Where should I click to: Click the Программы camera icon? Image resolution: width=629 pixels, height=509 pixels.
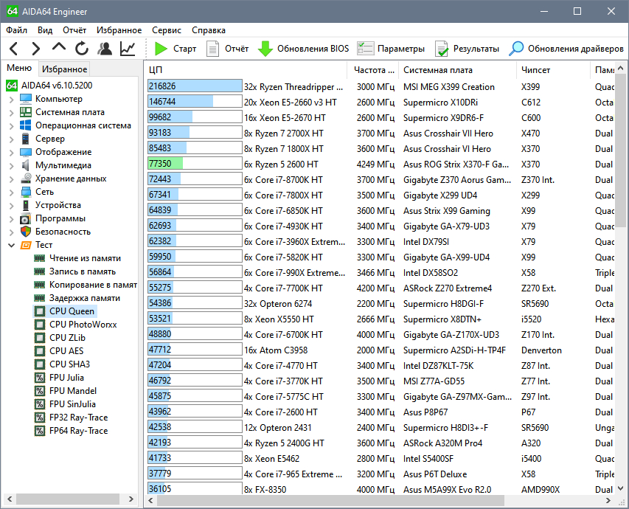pyautogui.click(x=26, y=218)
